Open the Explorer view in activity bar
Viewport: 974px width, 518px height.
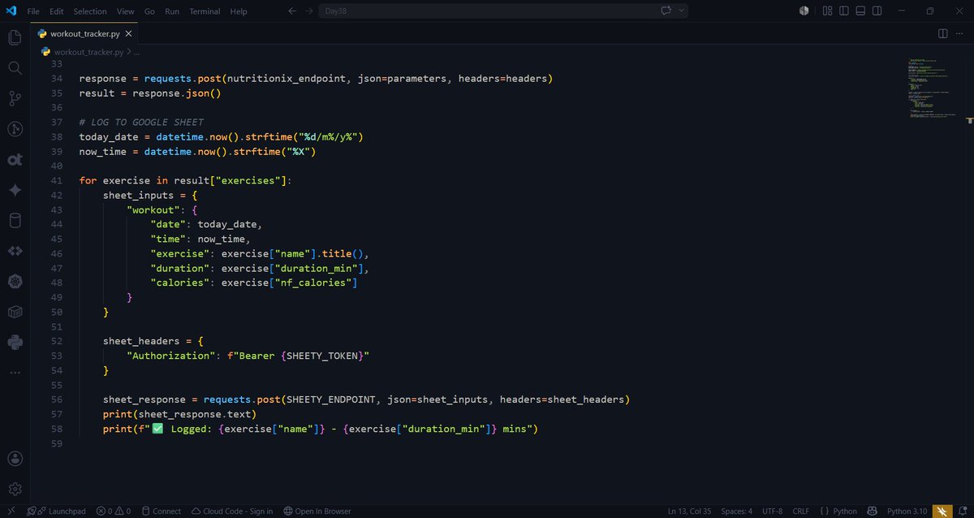[15, 37]
